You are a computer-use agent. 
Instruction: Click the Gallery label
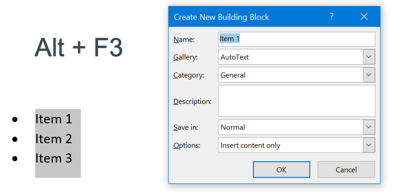[185, 57]
